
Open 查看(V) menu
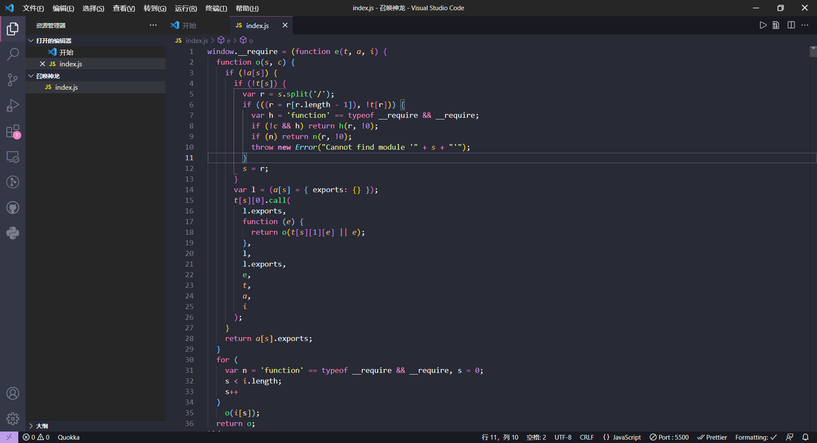pyautogui.click(x=124, y=8)
